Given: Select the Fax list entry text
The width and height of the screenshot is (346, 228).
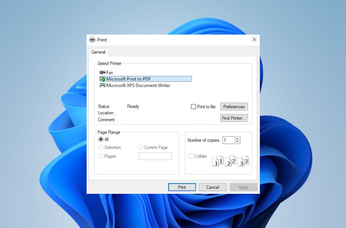Looking at the screenshot, I should pyautogui.click(x=109, y=72).
